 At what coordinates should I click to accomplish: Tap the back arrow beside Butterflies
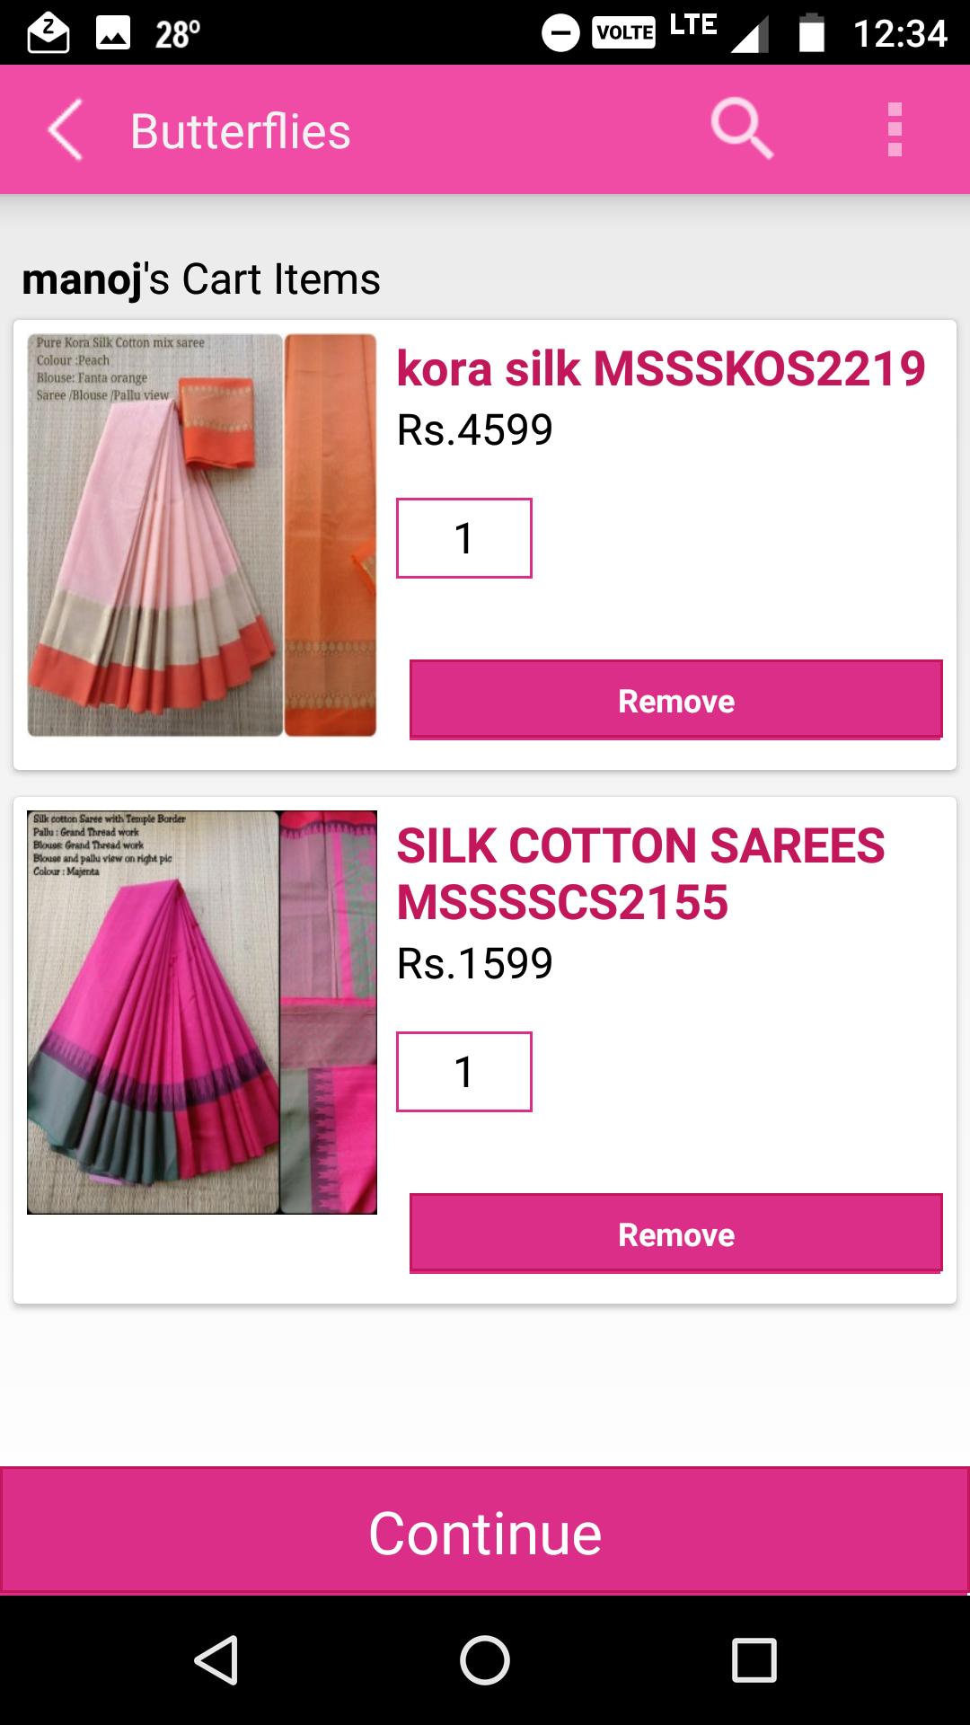(x=65, y=130)
